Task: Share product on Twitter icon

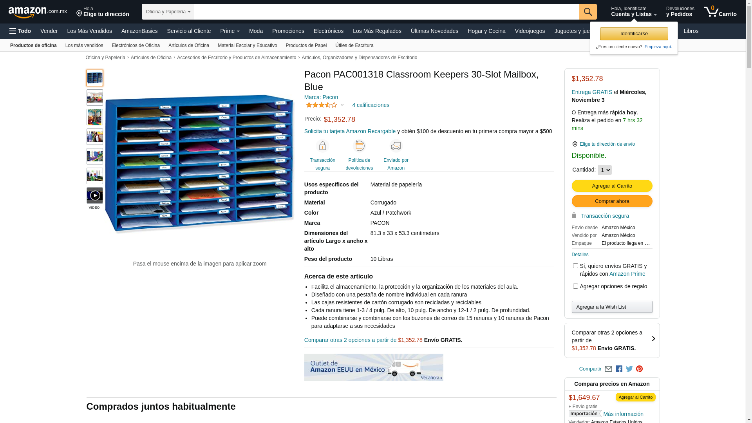Action: pyautogui.click(x=629, y=369)
